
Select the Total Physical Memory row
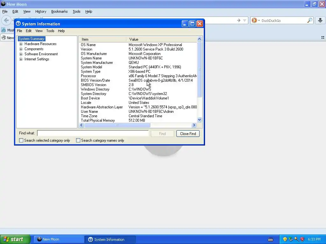138,120
